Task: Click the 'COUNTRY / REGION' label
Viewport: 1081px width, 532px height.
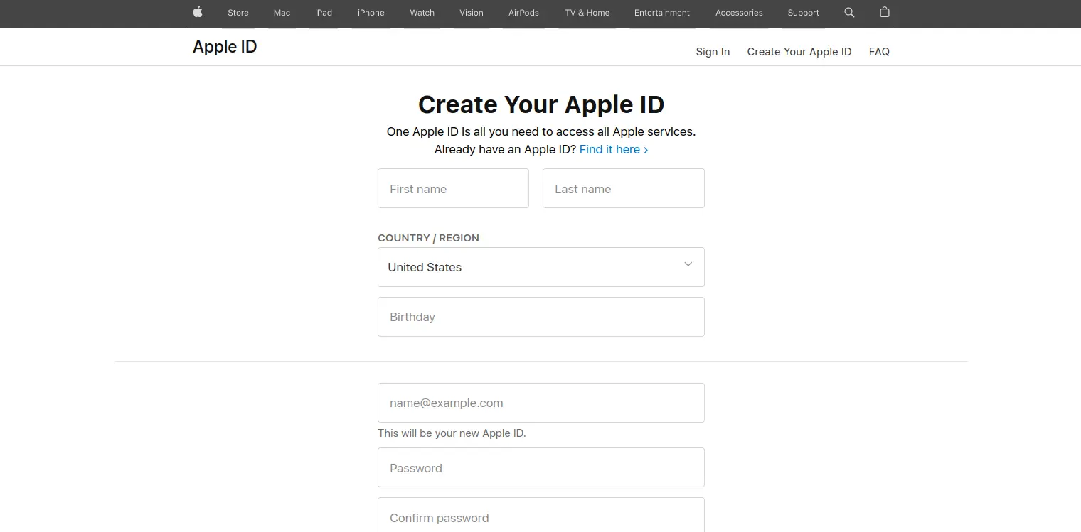Action: (x=428, y=238)
